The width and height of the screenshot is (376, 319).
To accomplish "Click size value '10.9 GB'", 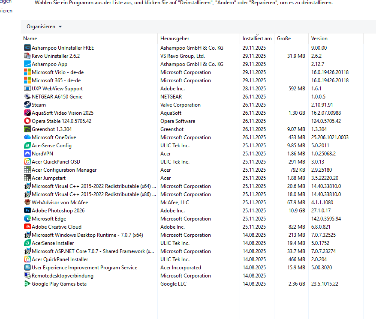I will pos(297,211).
